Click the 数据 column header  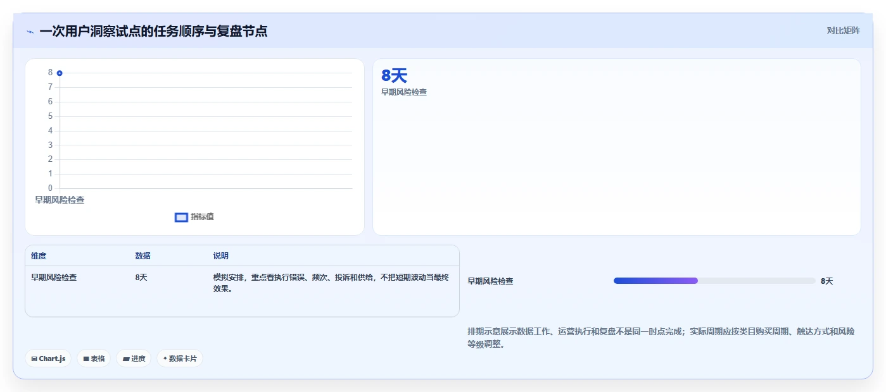tap(142, 256)
